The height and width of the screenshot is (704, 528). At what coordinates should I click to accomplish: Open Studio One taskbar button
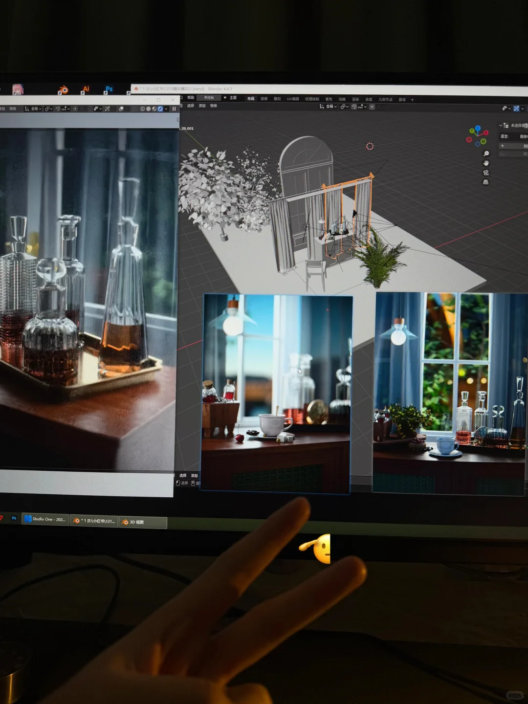coord(45,519)
